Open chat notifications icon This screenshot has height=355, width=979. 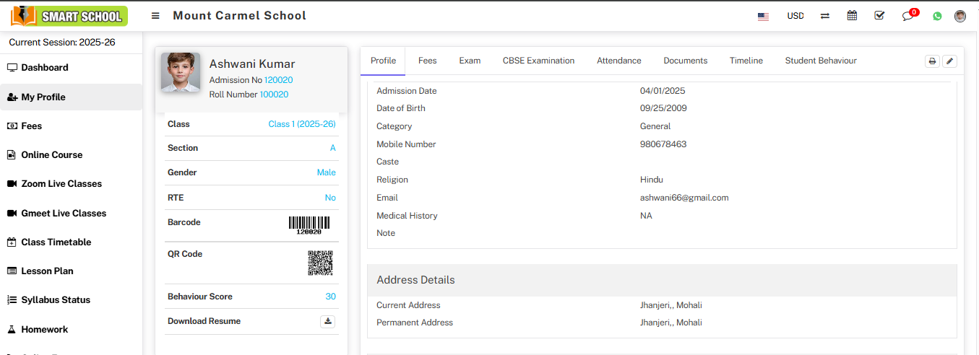(x=907, y=16)
